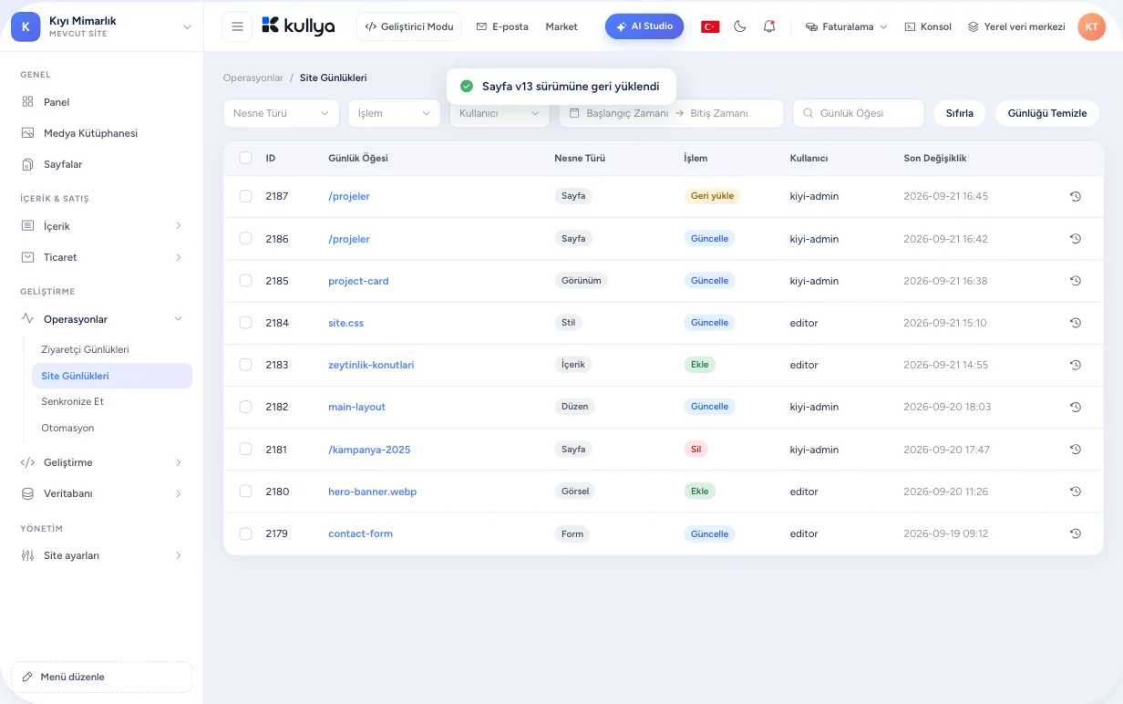Screen dimensions: 1123x704
Task: Launch AI Studio button
Action: point(644,26)
